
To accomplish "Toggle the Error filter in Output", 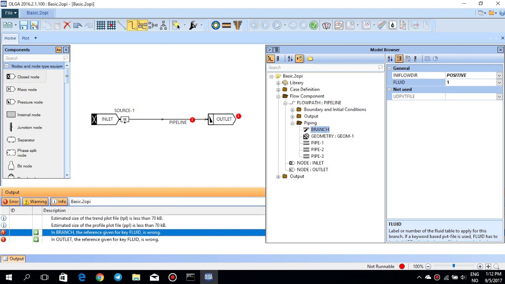I will [x=11, y=202].
